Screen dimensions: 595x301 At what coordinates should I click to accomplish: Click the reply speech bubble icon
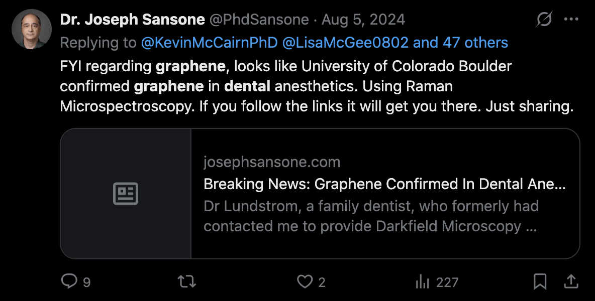(68, 281)
